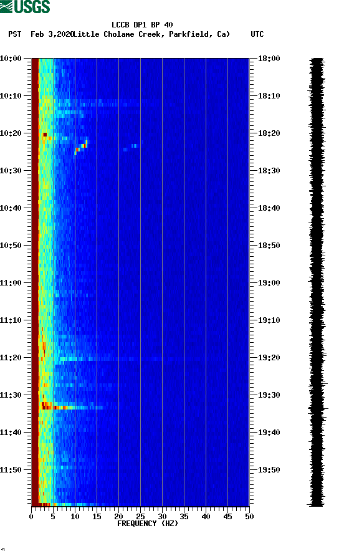Image resolution: width=344 pixels, height=556 pixels.
Task: Click the 15 Hz frequency axis label
Action: (97, 517)
